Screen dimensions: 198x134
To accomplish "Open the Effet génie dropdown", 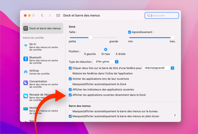I will pos(106,62).
